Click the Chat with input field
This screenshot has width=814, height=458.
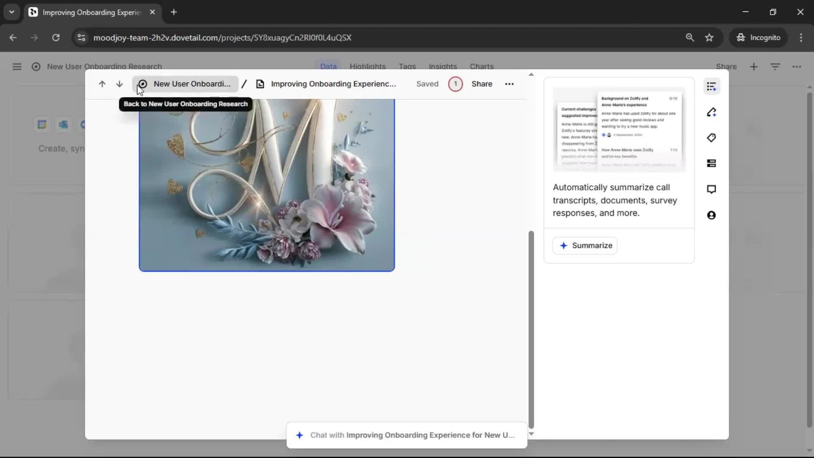tap(407, 435)
